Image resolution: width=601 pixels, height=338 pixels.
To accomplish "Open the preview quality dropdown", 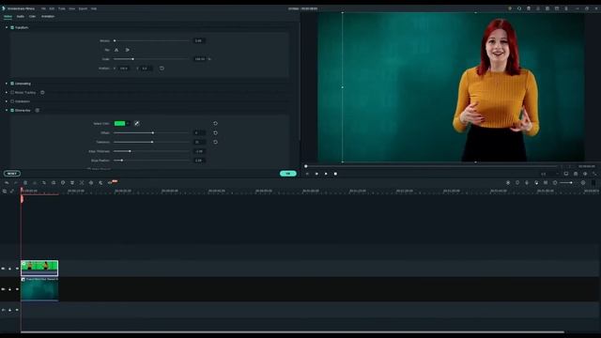I will click(x=548, y=174).
